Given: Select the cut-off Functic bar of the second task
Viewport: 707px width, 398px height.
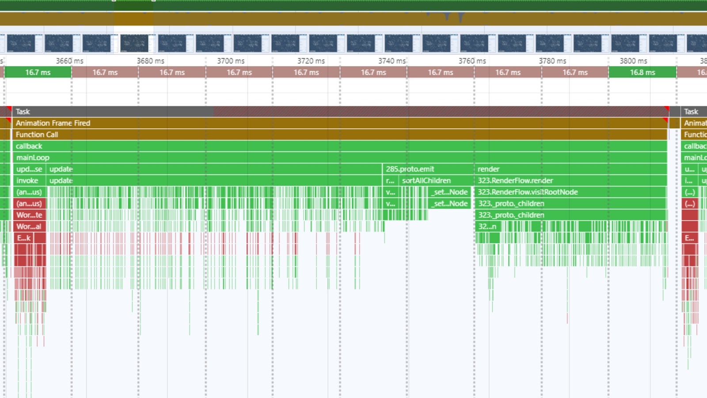Looking at the screenshot, I should pos(694,134).
